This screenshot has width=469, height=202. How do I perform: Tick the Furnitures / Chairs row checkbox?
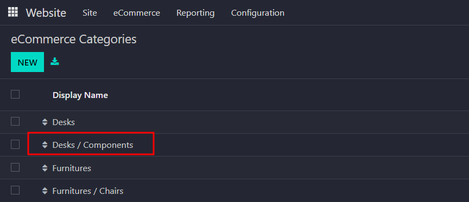(15, 190)
